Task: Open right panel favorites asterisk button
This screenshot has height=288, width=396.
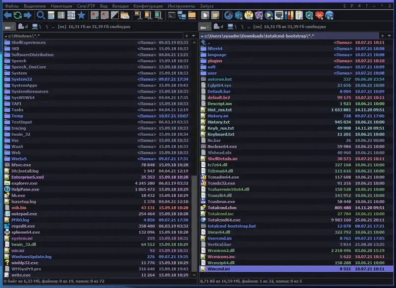Action: coord(382,36)
